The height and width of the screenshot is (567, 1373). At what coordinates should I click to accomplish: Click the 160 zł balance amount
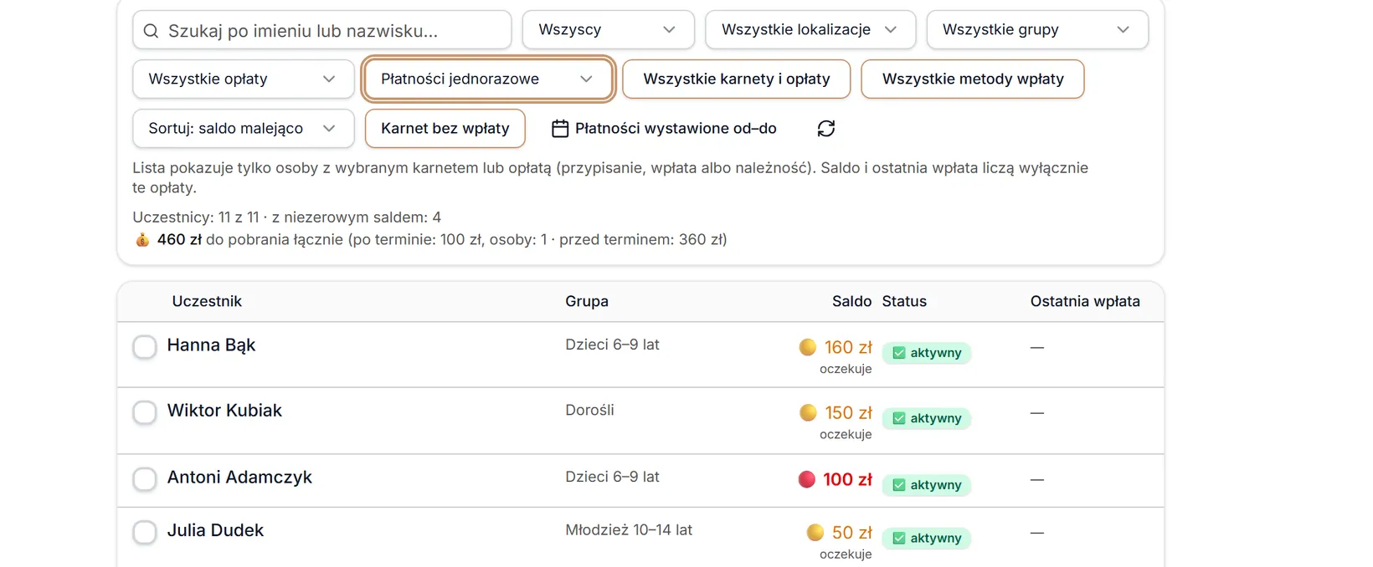(x=848, y=347)
